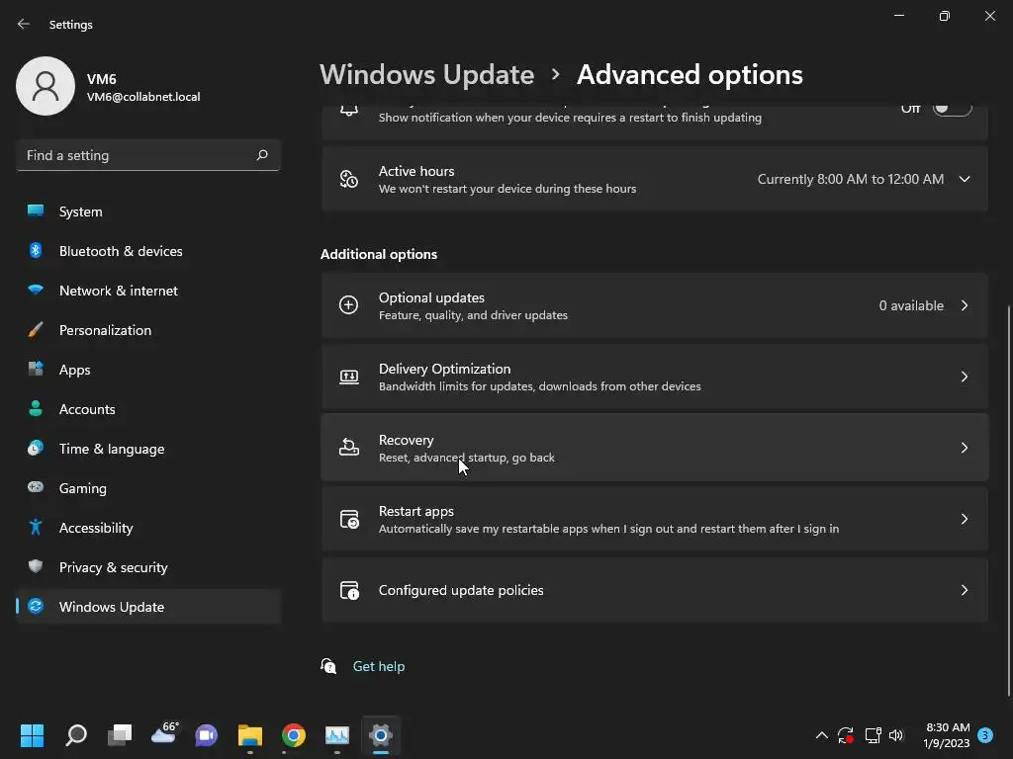The height and width of the screenshot is (759, 1013).
Task: Open Task View from the taskbar
Action: [120, 735]
